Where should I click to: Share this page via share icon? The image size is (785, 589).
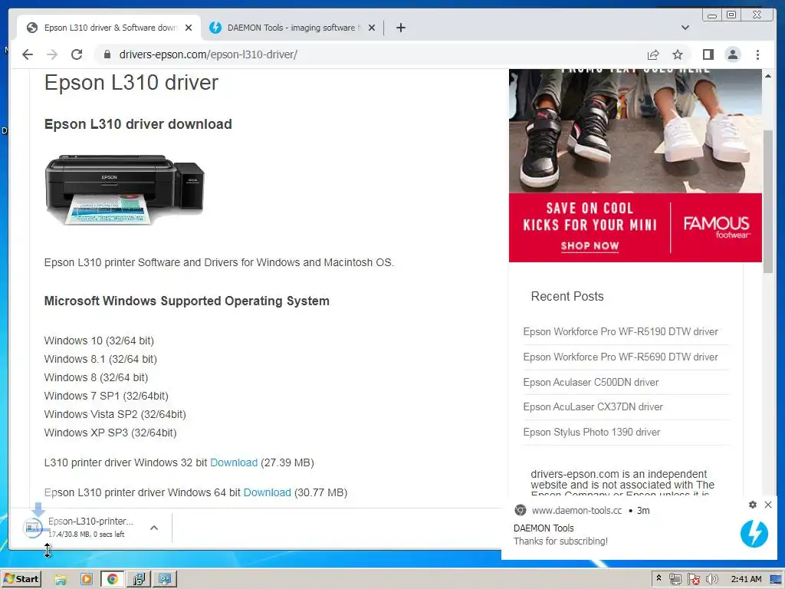pyautogui.click(x=653, y=54)
